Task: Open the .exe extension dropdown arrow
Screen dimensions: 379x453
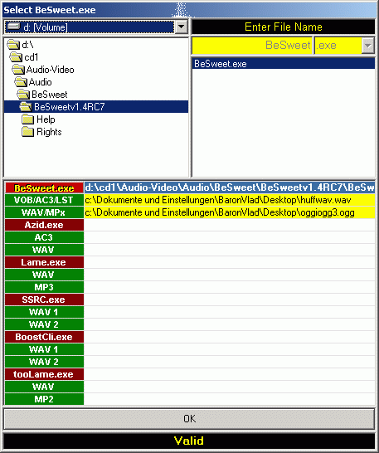Action: 368,46
